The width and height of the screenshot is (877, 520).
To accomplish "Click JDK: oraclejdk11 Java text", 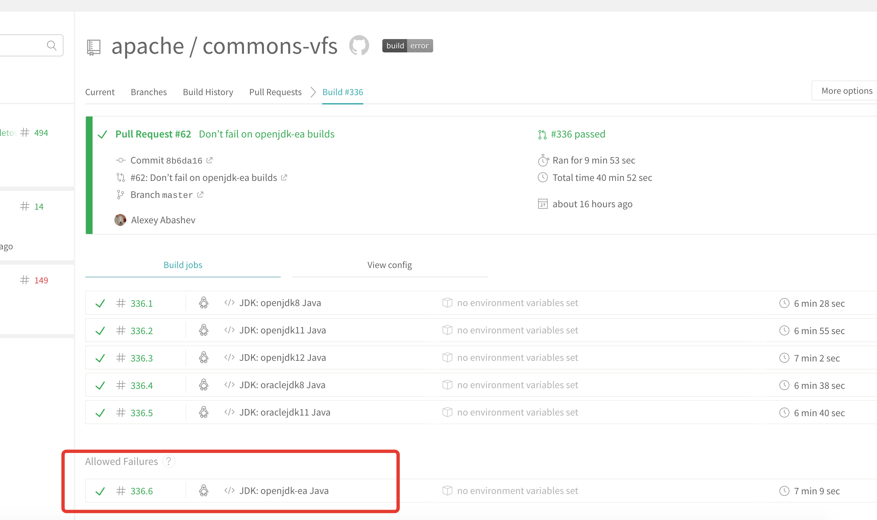I will [284, 412].
